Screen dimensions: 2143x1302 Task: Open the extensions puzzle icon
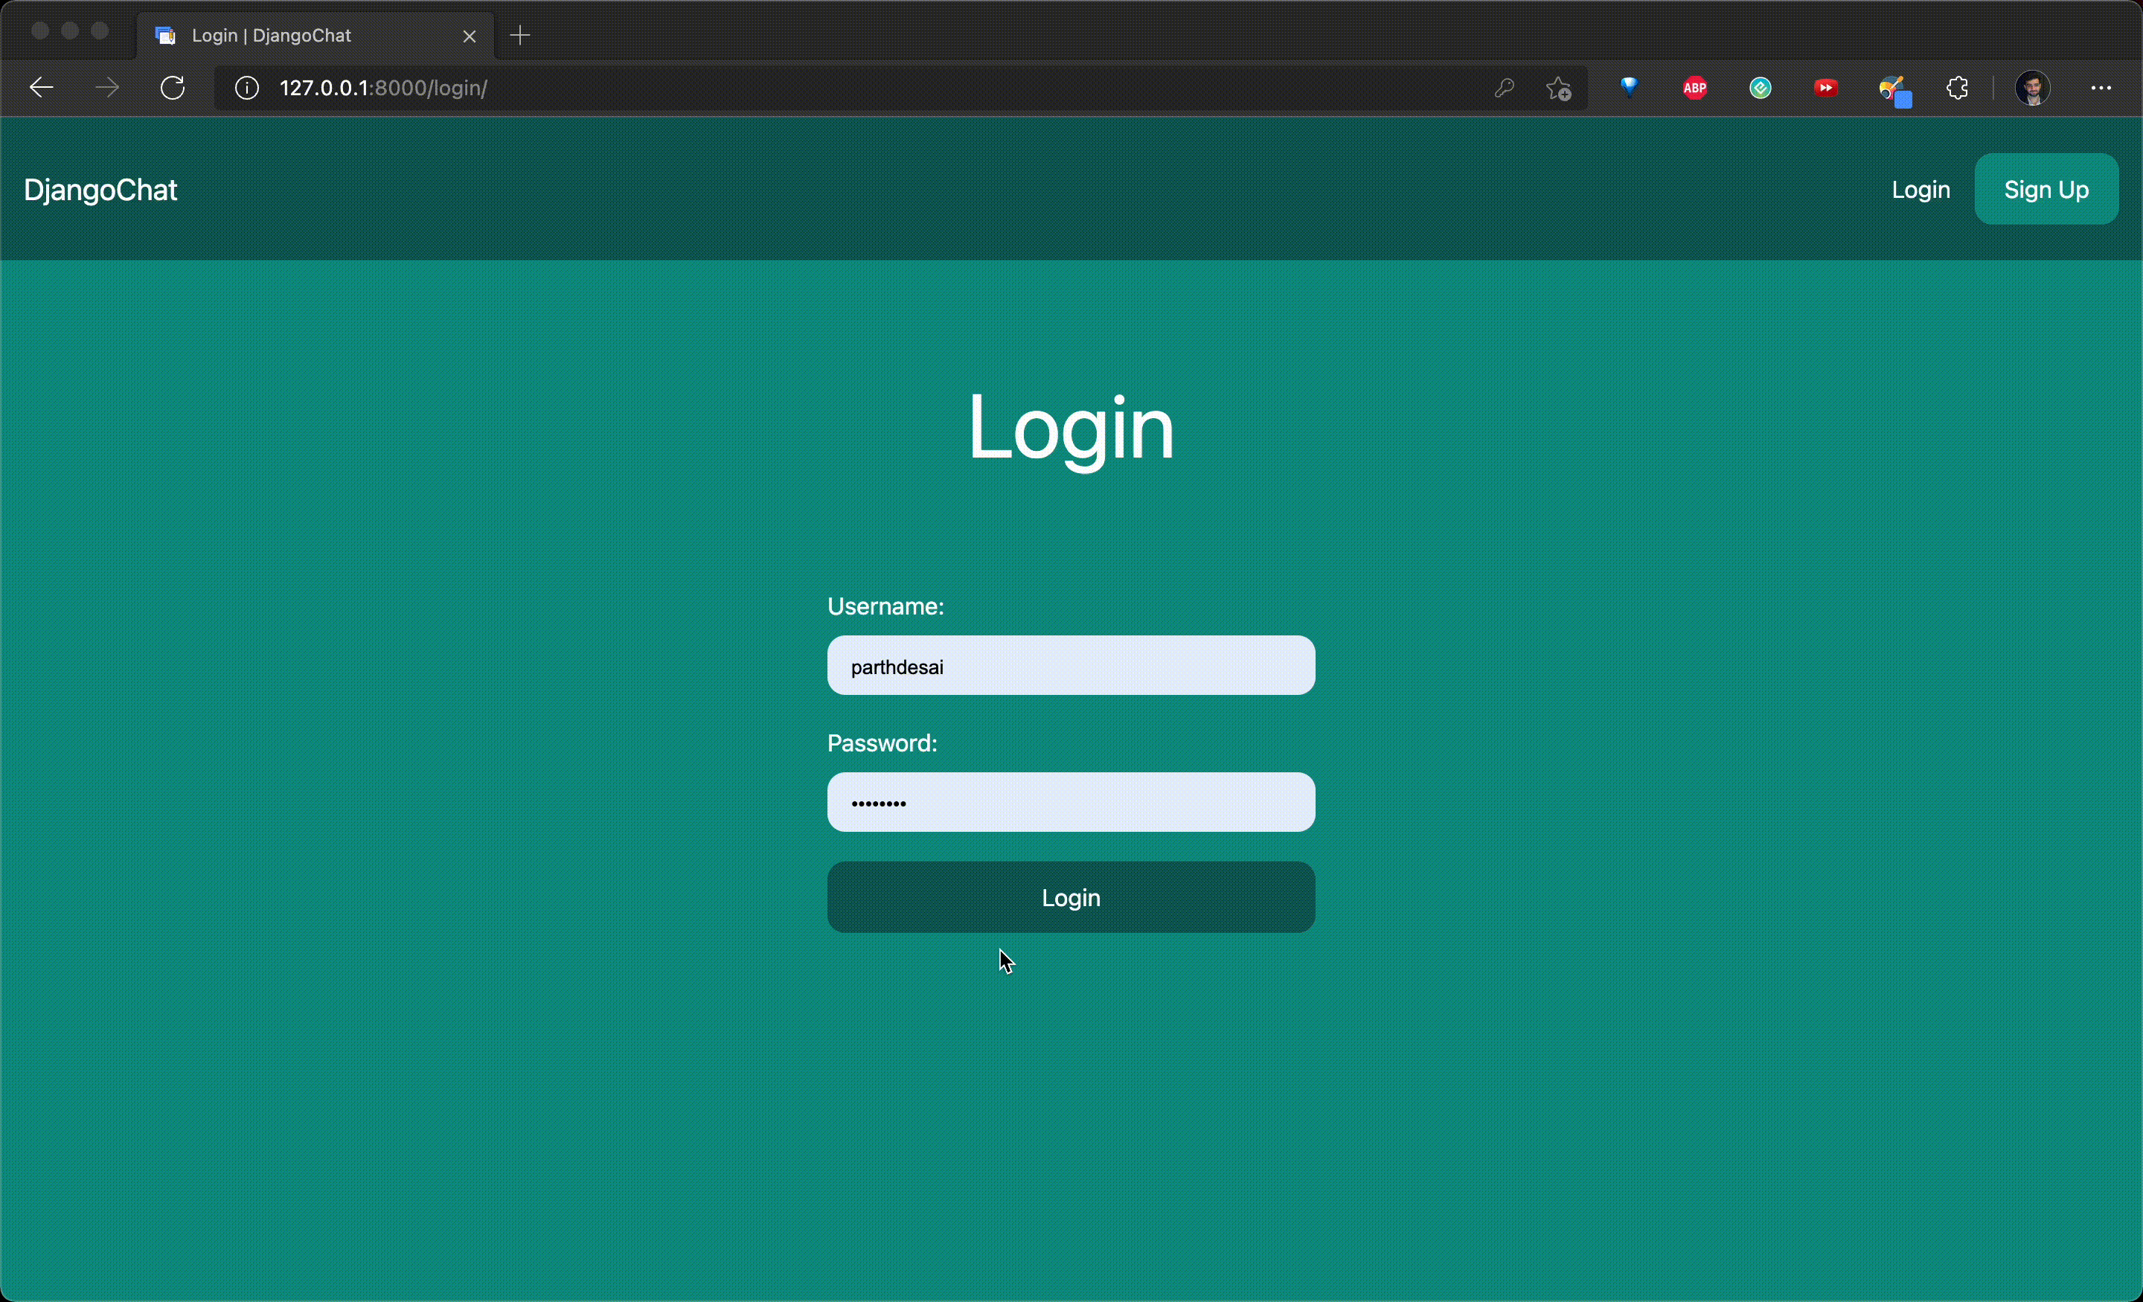coord(1957,88)
